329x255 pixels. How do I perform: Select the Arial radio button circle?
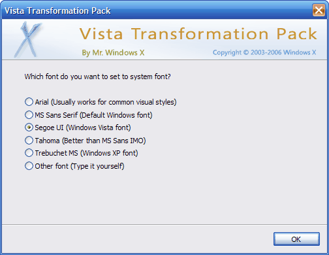pyautogui.click(x=29, y=102)
